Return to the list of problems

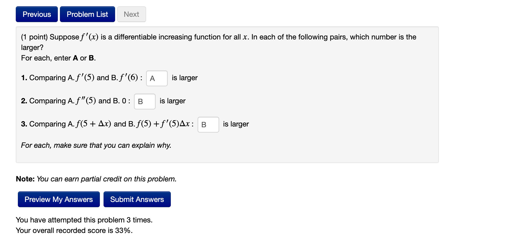tap(87, 14)
